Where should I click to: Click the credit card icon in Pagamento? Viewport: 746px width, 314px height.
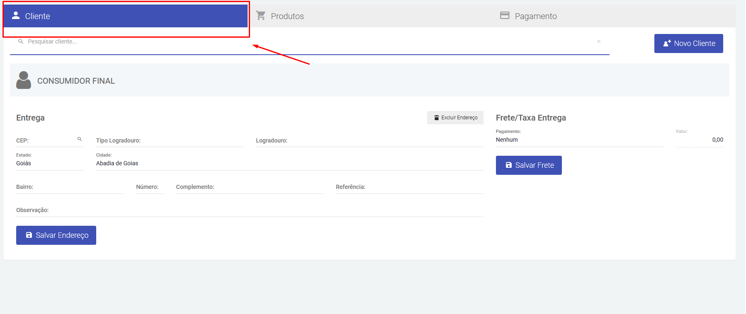(505, 16)
